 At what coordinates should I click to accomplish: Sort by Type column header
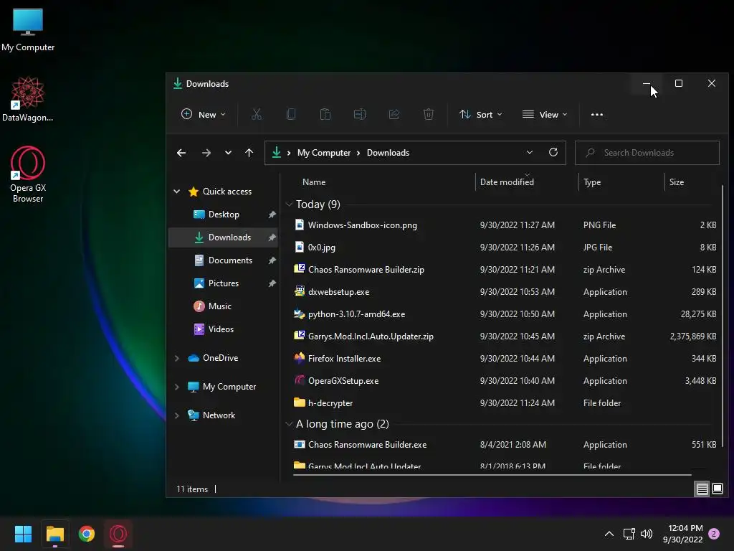pyautogui.click(x=591, y=182)
